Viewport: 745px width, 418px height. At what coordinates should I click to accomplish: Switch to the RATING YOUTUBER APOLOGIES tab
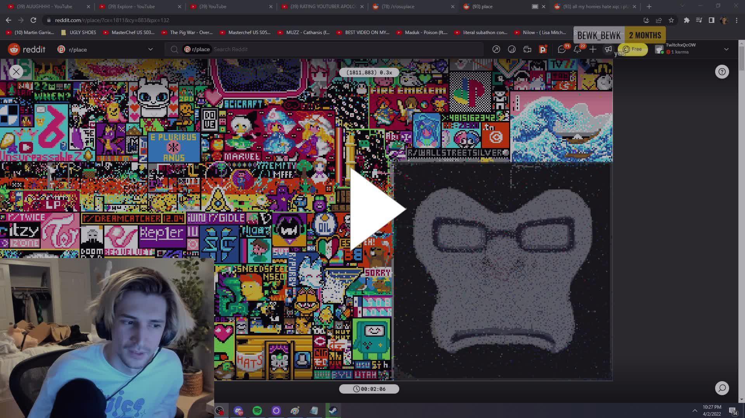click(x=322, y=6)
